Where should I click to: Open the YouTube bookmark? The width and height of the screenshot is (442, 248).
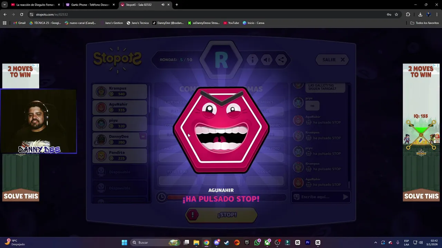231,23
